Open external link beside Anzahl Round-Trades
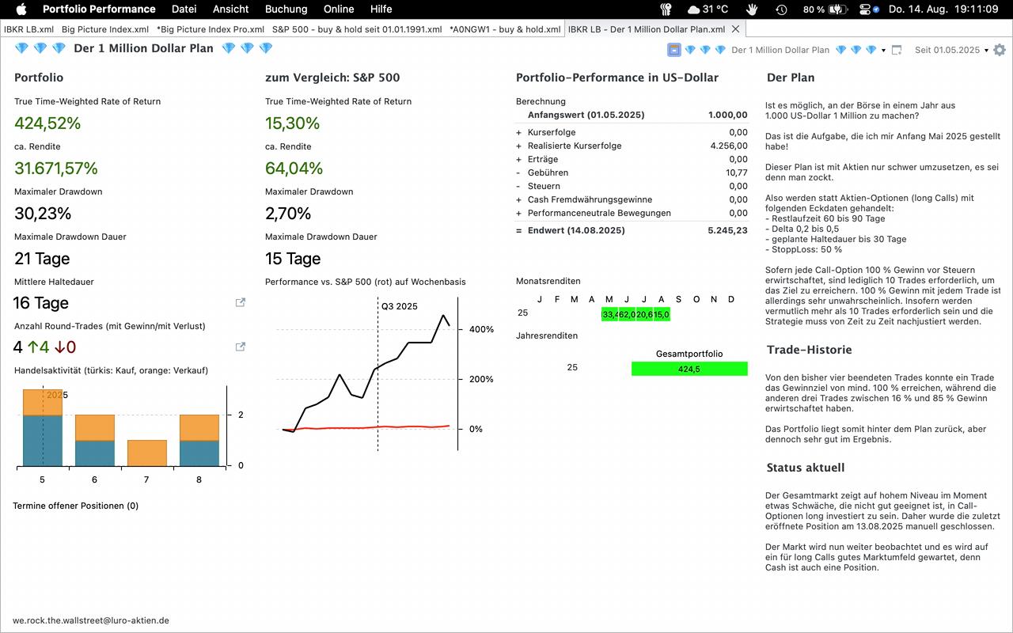This screenshot has height=633, width=1013. click(240, 347)
